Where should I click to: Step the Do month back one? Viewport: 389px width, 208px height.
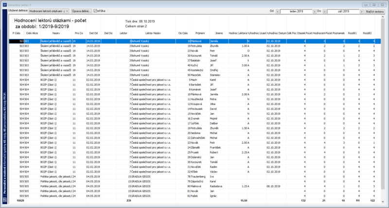tap(325, 12)
